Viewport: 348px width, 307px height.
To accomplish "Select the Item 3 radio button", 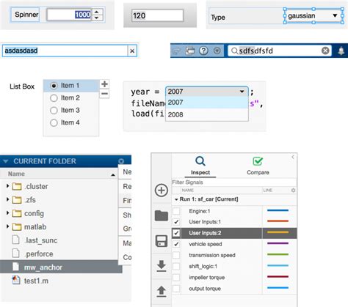I will 54,111.
